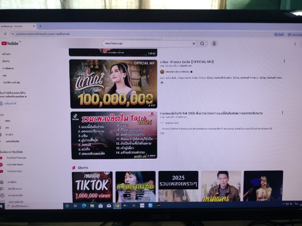Viewport: 302px width, 226px height.
Task: Clear the search box with the X icon
Action: (x=193, y=43)
